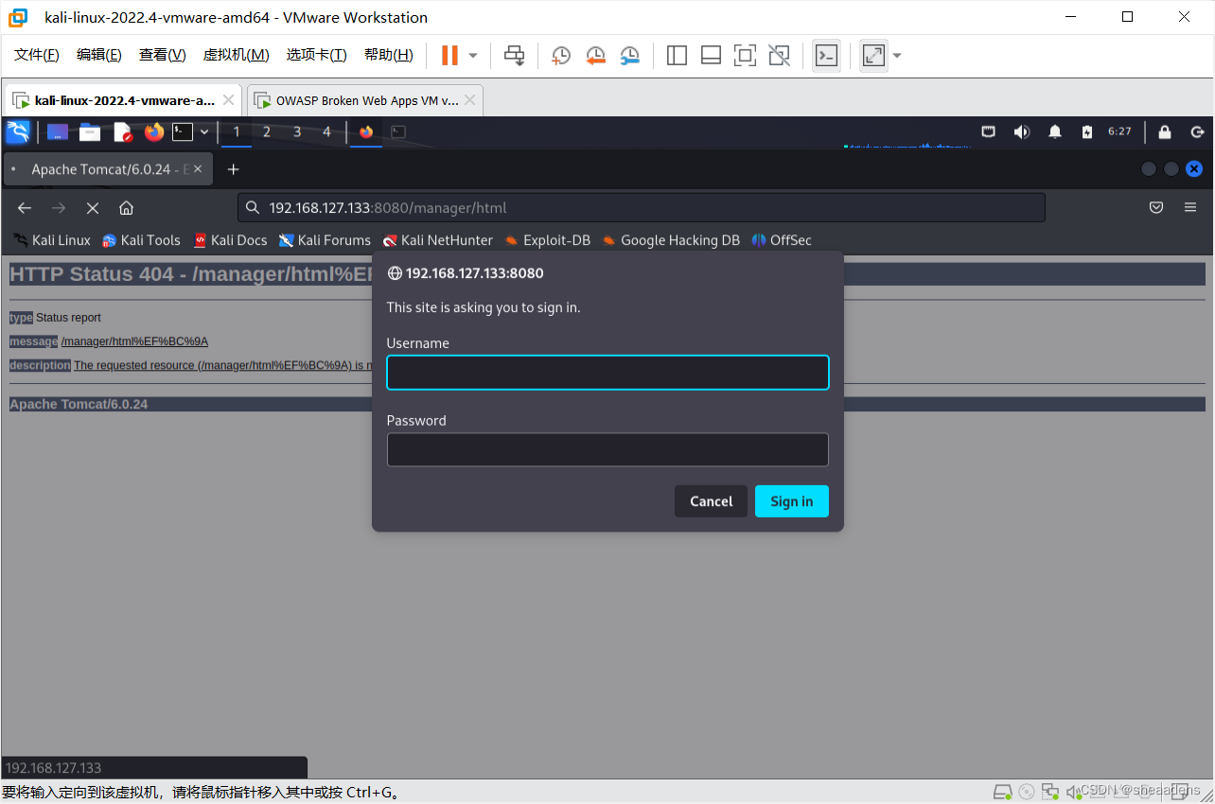Launch Firefox from the Kali panel
1215x804 pixels.
click(x=152, y=131)
